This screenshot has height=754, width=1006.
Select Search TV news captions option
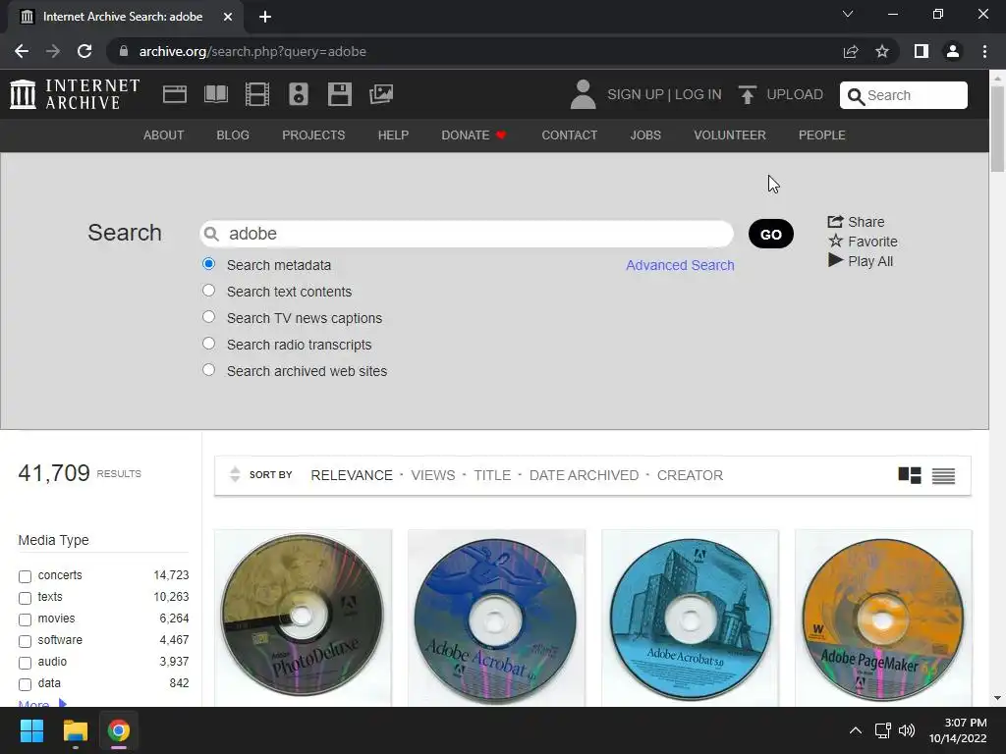208,317
